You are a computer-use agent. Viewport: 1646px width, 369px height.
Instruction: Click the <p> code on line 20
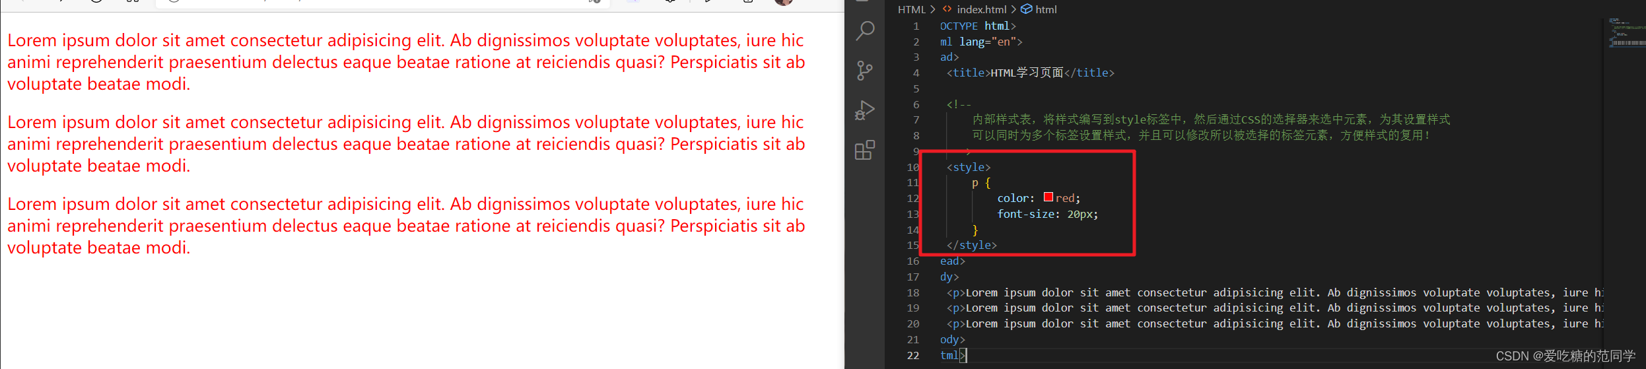(x=1274, y=323)
